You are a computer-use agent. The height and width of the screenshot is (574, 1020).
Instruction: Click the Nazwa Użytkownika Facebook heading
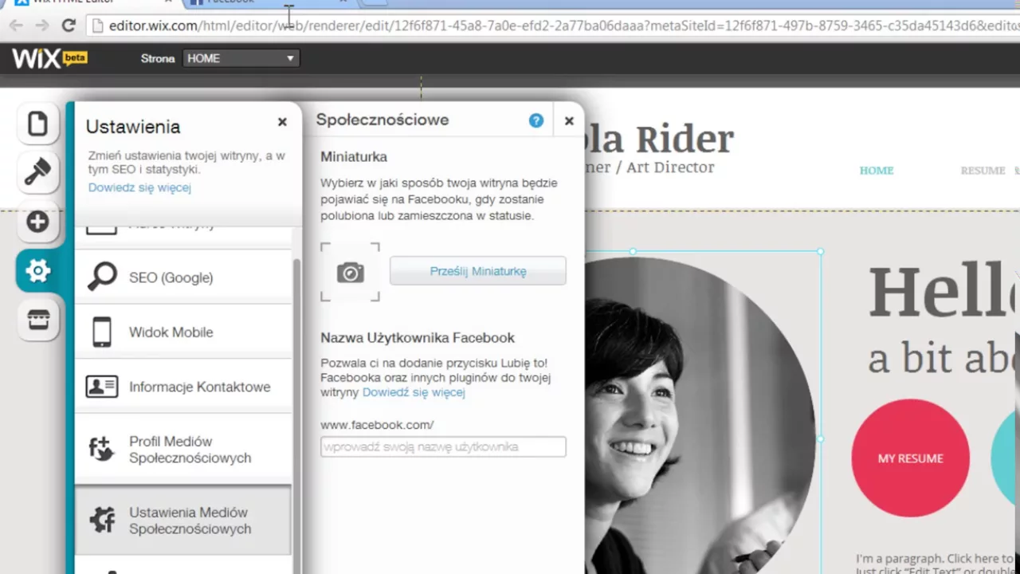418,338
